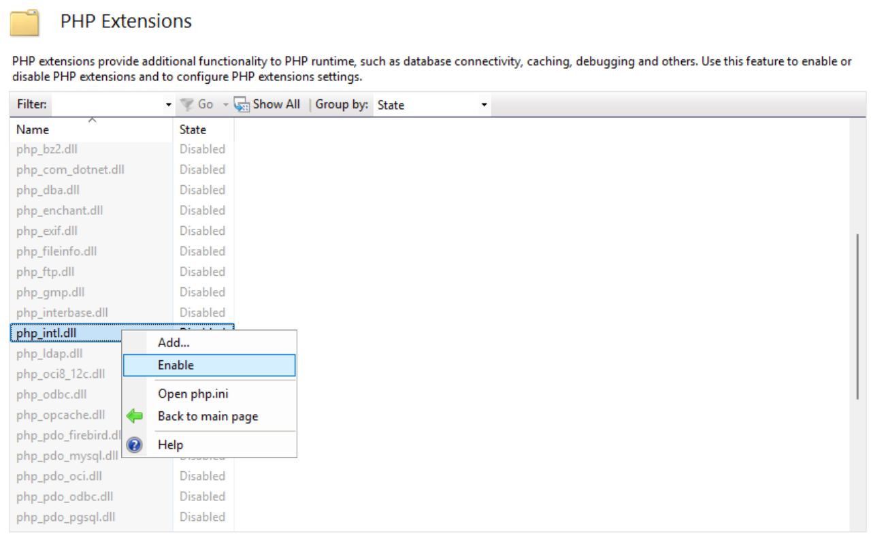Screen dimensions: 871x544
Task: Click the blue Help question mark icon
Action: pyautogui.click(x=135, y=445)
